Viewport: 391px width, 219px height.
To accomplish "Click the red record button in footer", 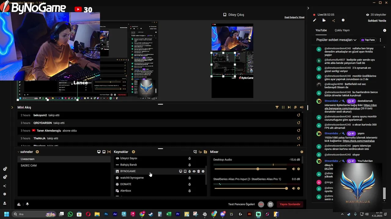I will 261,204.
